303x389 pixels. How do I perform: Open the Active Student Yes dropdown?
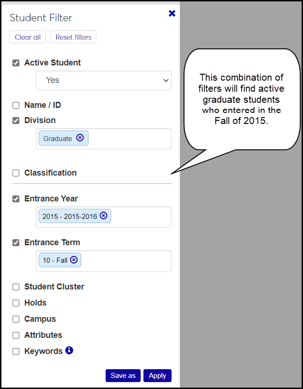tap(104, 80)
